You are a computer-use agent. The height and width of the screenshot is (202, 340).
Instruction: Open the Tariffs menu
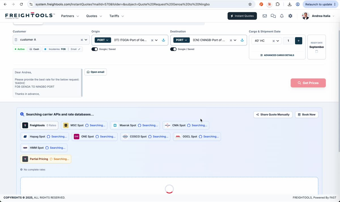click(117, 16)
